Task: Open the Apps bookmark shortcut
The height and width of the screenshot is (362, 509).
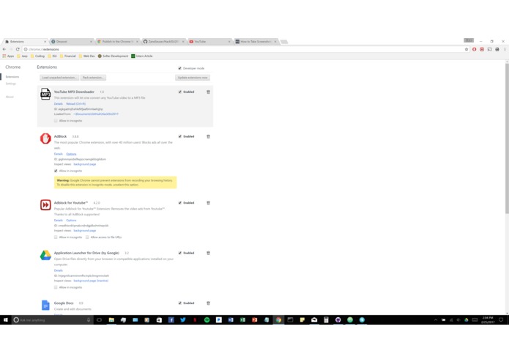Action: [x=9, y=56]
